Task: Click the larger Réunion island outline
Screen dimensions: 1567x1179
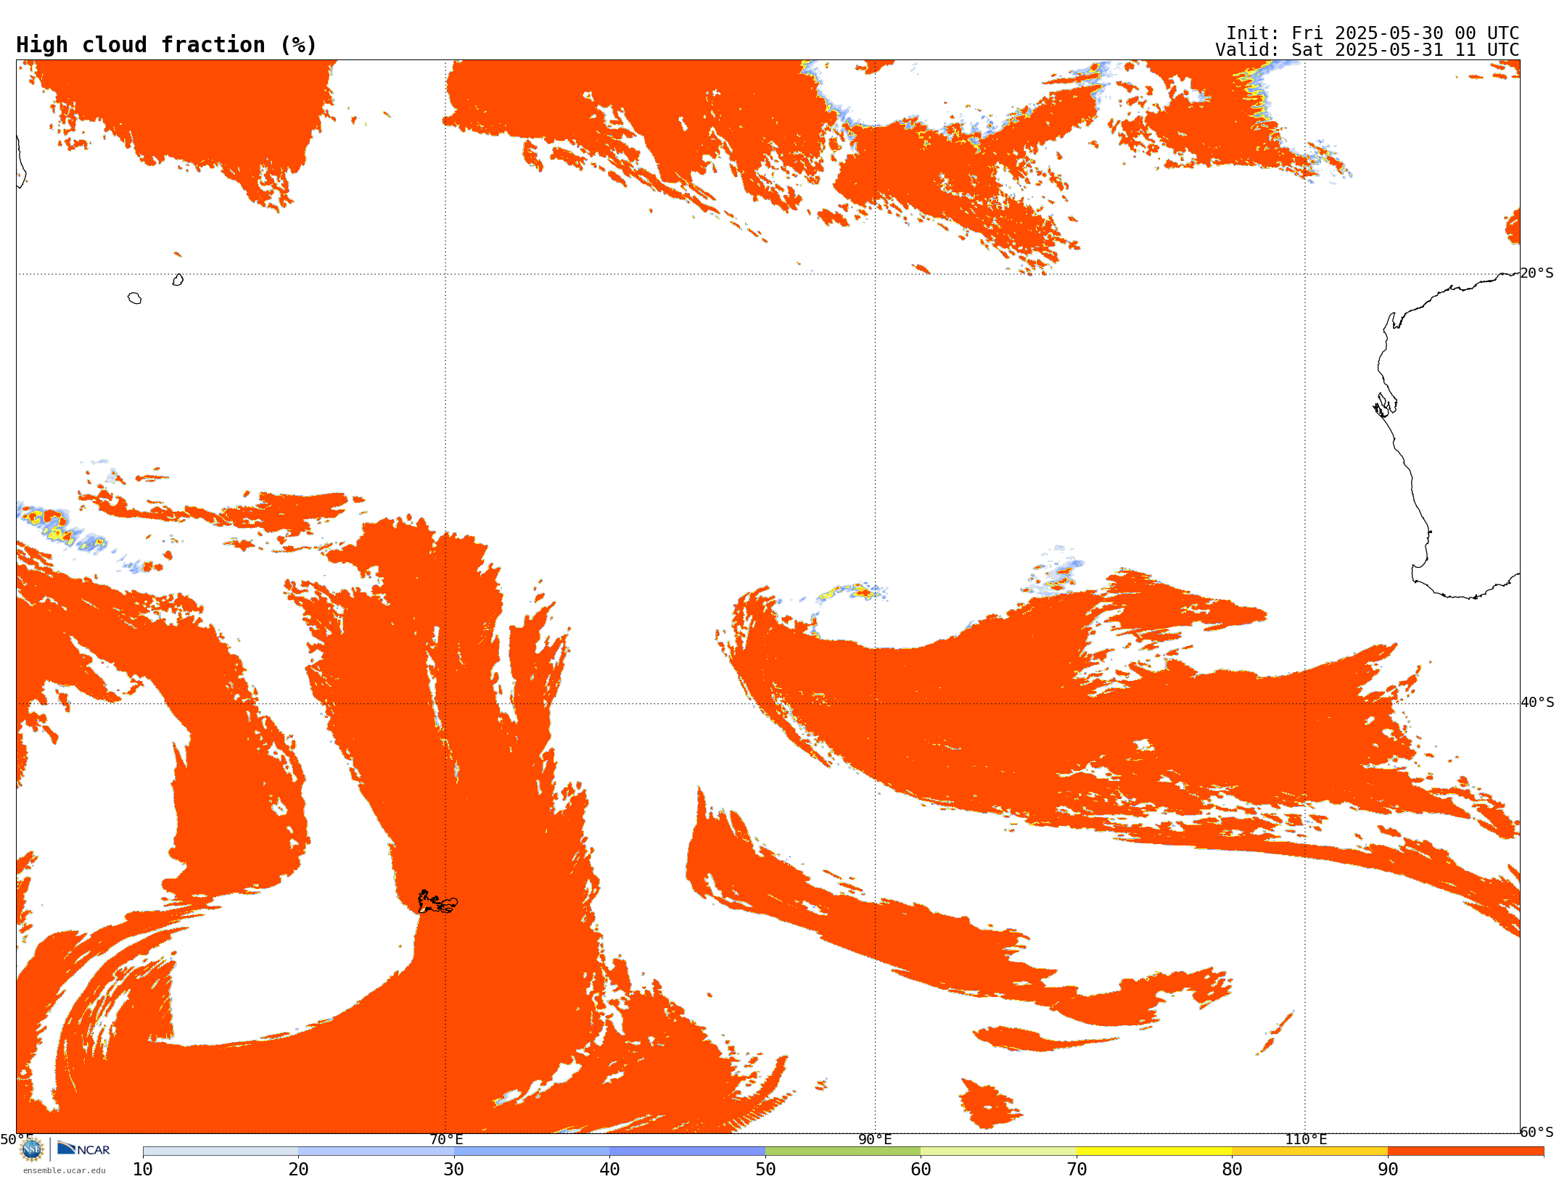Action: (134, 298)
